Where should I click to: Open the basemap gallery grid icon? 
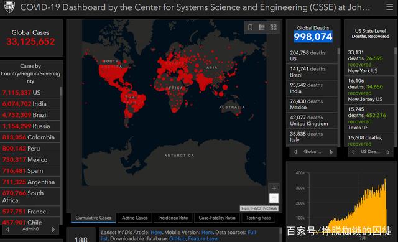(x=274, y=27)
